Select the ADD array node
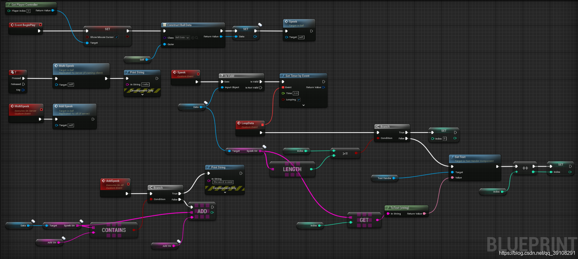 (202, 211)
